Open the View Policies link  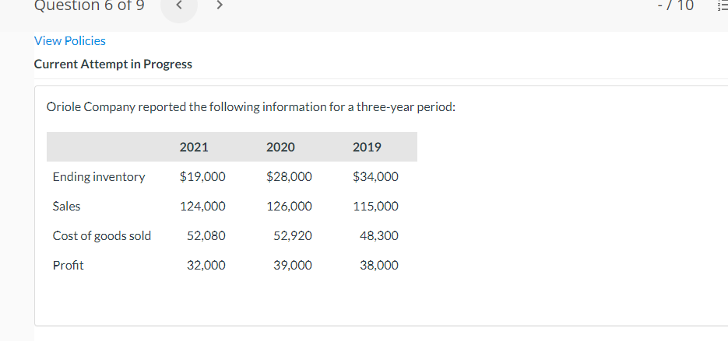coord(69,40)
